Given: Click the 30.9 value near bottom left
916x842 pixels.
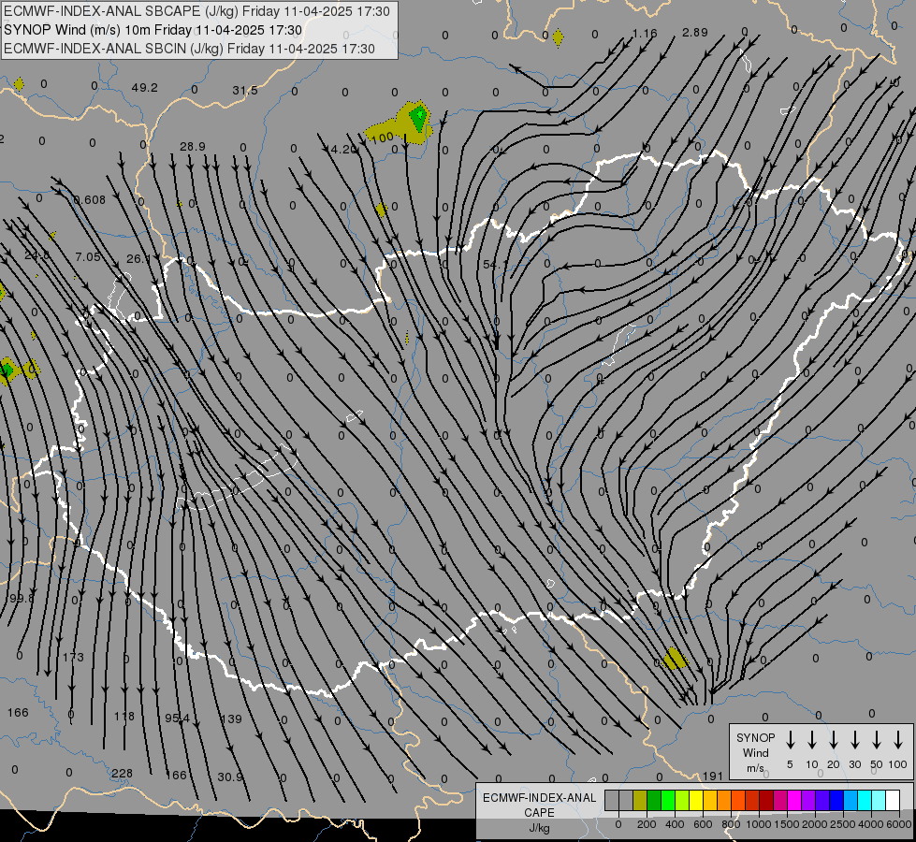Looking at the screenshot, I should [x=230, y=777].
